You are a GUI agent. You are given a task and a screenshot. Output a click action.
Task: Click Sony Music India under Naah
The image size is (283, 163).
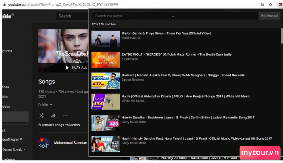coord(134,143)
